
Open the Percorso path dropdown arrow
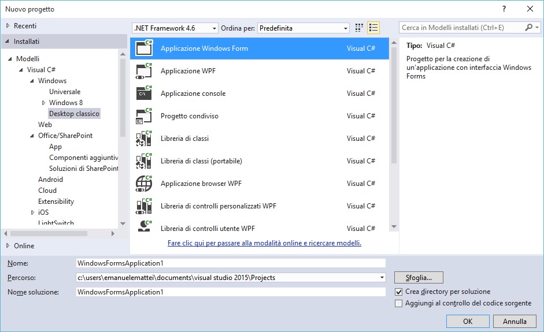(382, 278)
